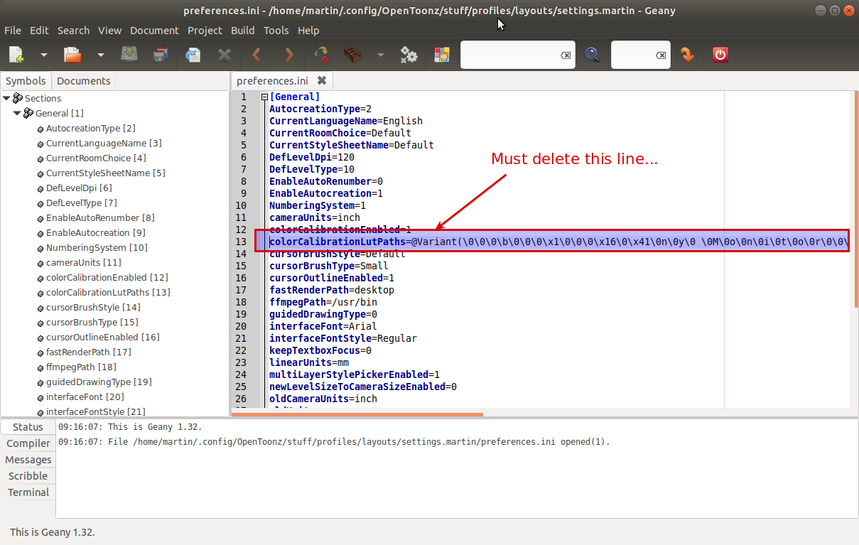Open the Build menu
859x545 pixels.
tap(242, 31)
